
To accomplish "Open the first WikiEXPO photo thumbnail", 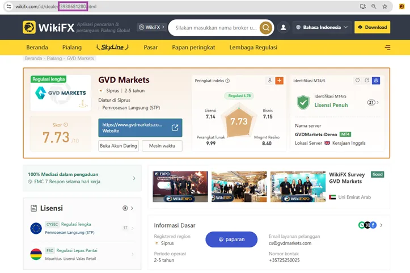I will click(x=180, y=187).
